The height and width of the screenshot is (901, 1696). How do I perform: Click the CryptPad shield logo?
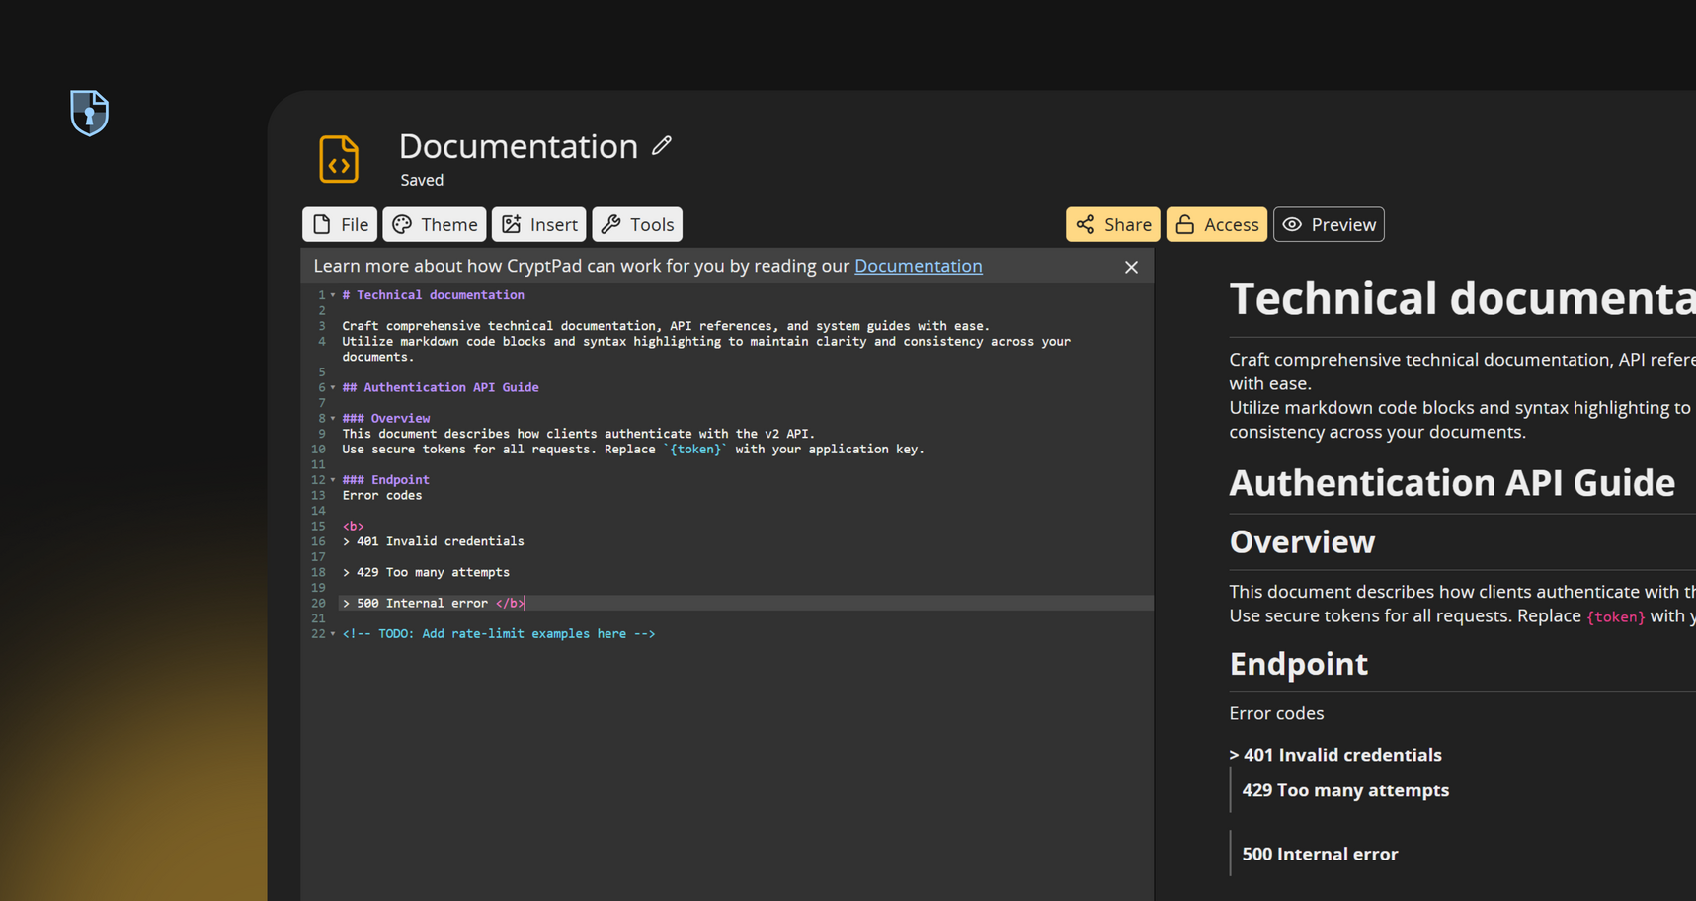coord(88,112)
